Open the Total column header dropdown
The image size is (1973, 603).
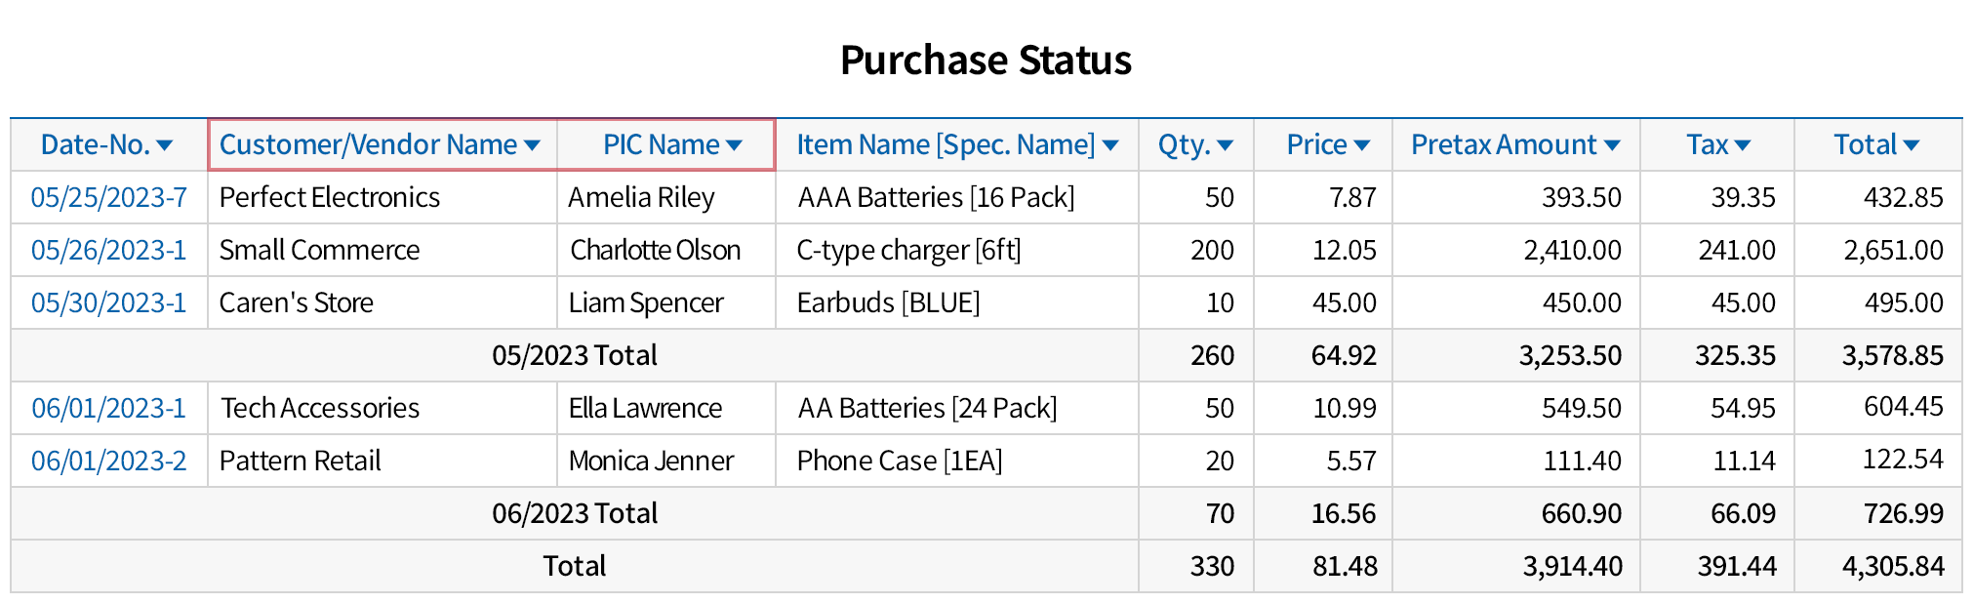[1912, 145]
